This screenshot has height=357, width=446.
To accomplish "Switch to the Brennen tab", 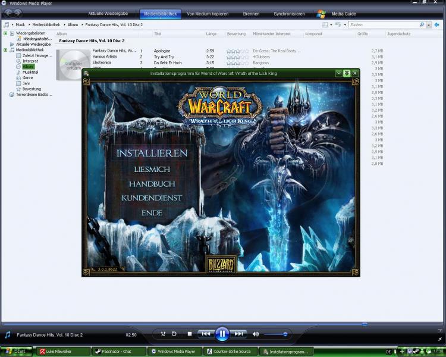I will pyautogui.click(x=251, y=14).
